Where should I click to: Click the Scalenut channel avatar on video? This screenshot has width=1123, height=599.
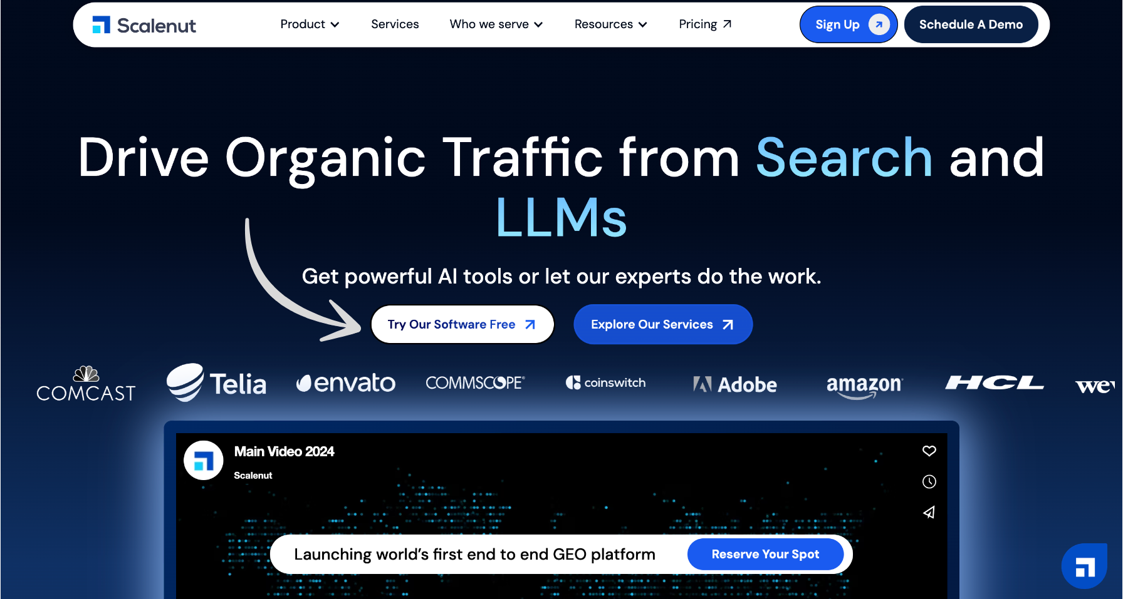click(x=204, y=461)
